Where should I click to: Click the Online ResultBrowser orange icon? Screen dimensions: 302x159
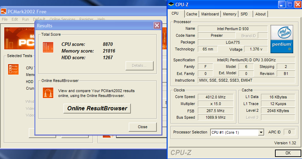[x=48, y=93]
